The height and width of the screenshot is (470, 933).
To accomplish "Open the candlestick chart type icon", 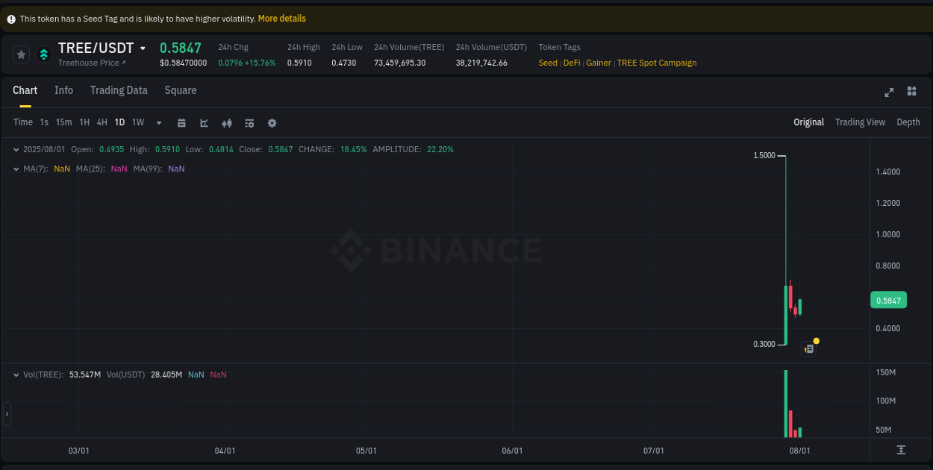I will coord(226,122).
